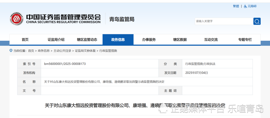Click the 中国证券监督管理委员会 site title
This screenshot has width=270, height=118.
pyautogui.click(x=63, y=19)
